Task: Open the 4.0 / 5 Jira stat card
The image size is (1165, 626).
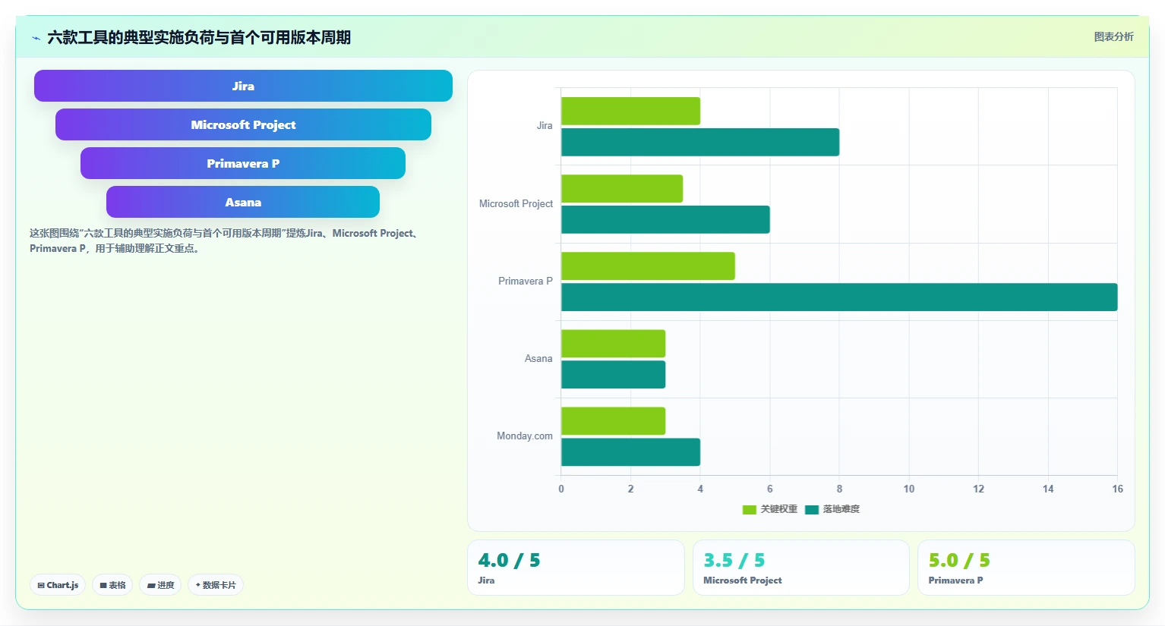Action: point(576,568)
